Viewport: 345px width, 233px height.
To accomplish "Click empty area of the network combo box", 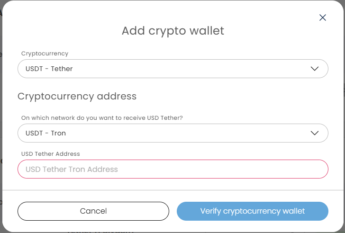I will (x=199, y=133).
